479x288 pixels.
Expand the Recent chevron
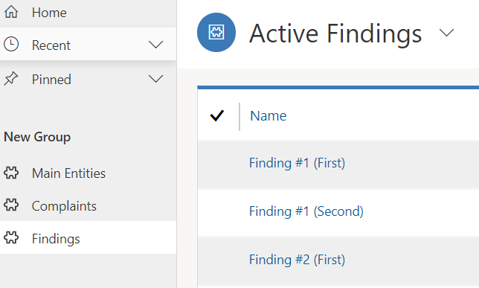click(155, 45)
